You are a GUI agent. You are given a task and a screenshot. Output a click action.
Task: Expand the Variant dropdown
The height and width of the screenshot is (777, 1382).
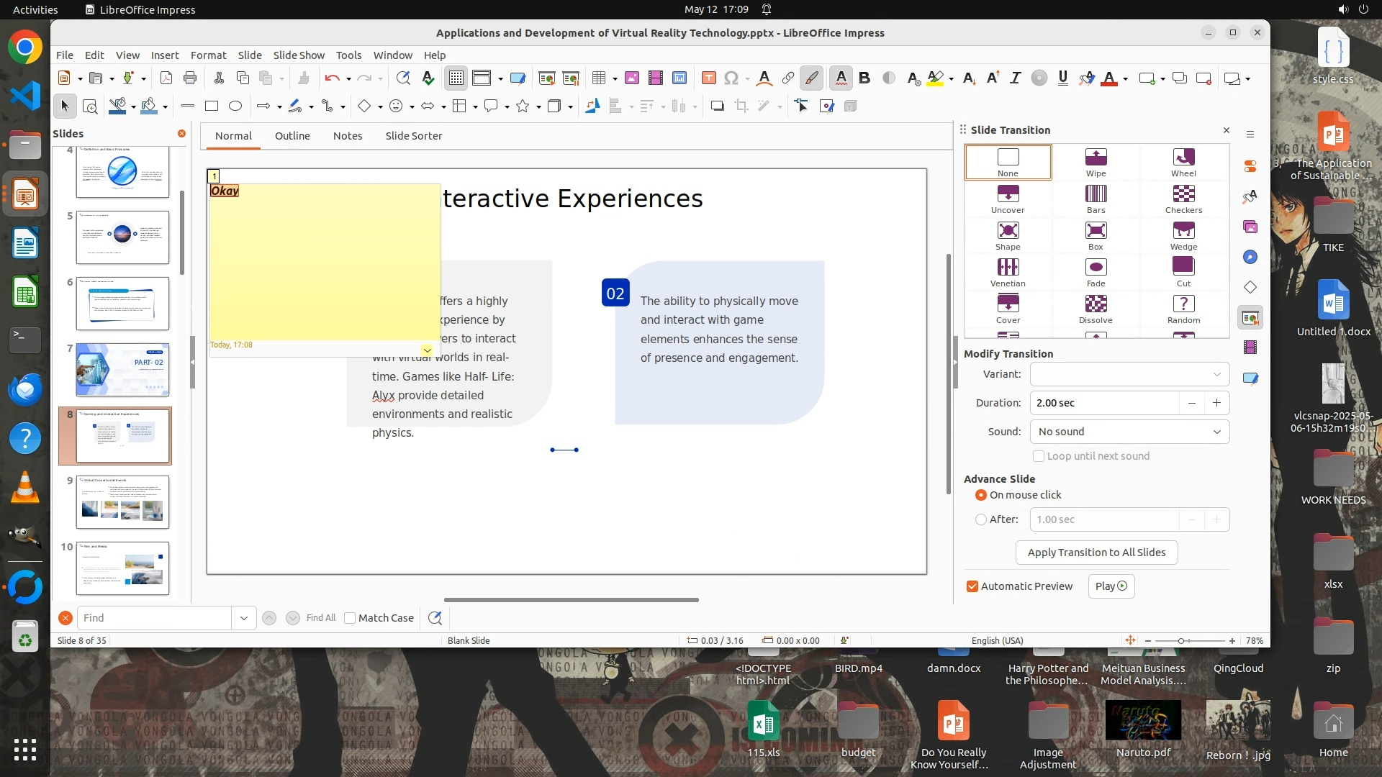(x=1129, y=374)
